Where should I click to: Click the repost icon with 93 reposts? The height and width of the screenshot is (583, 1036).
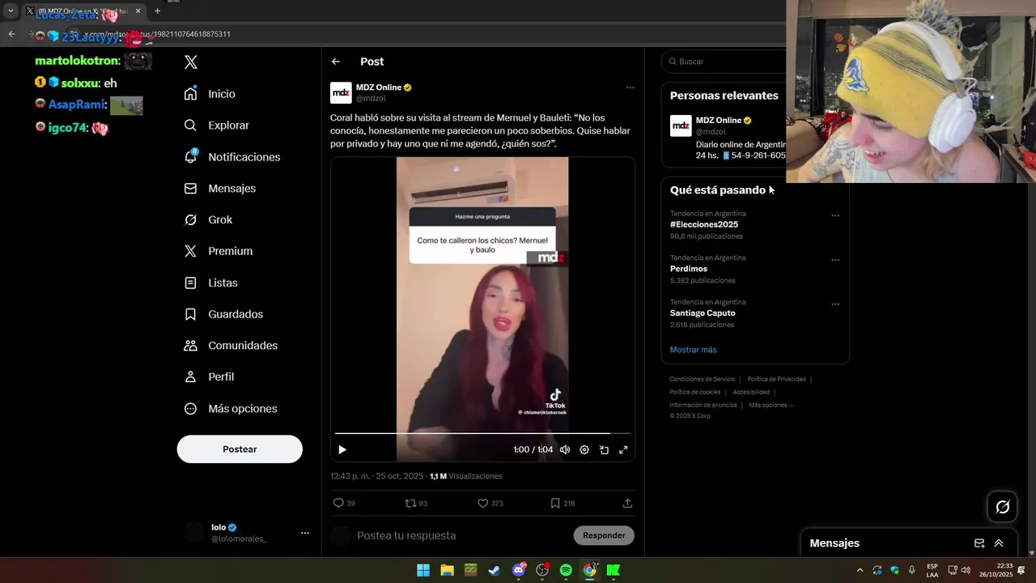[x=416, y=503]
